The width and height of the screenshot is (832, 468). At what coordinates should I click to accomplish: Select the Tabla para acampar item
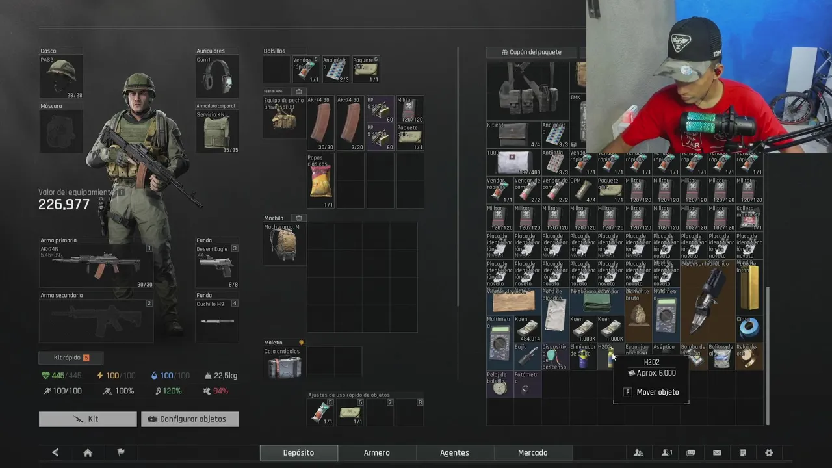(x=597, y=301)
